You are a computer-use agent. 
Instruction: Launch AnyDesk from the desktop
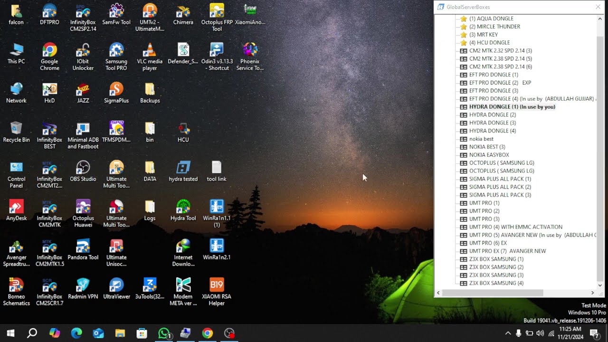pos(16,210)
